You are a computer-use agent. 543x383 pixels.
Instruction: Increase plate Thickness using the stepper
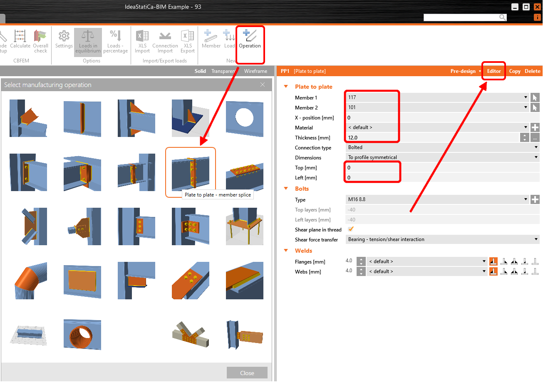[x=524, y=135]
